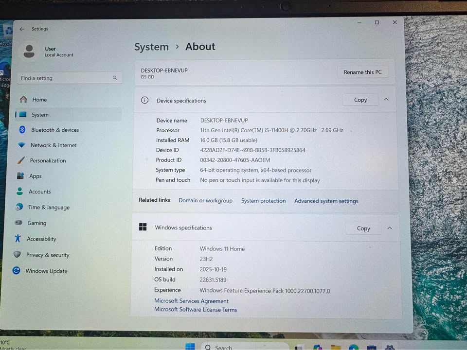This screenshot has height=350, width=467.
Task: Open Microsoft Edge from the taskbar
Action: point(354,347)
